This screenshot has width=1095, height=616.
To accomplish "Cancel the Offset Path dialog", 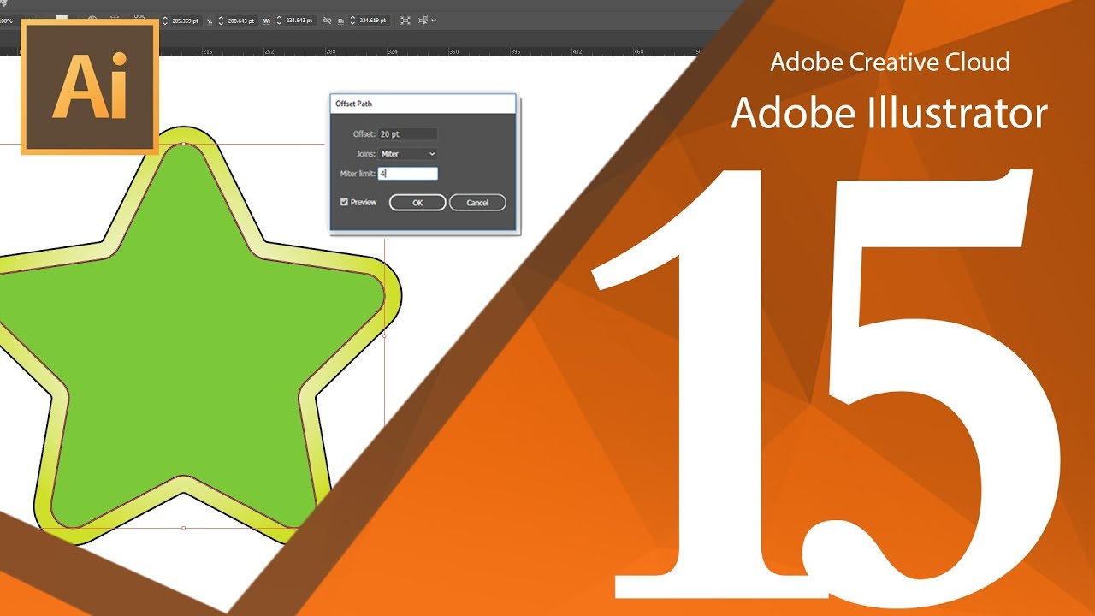I will (477, 203).
